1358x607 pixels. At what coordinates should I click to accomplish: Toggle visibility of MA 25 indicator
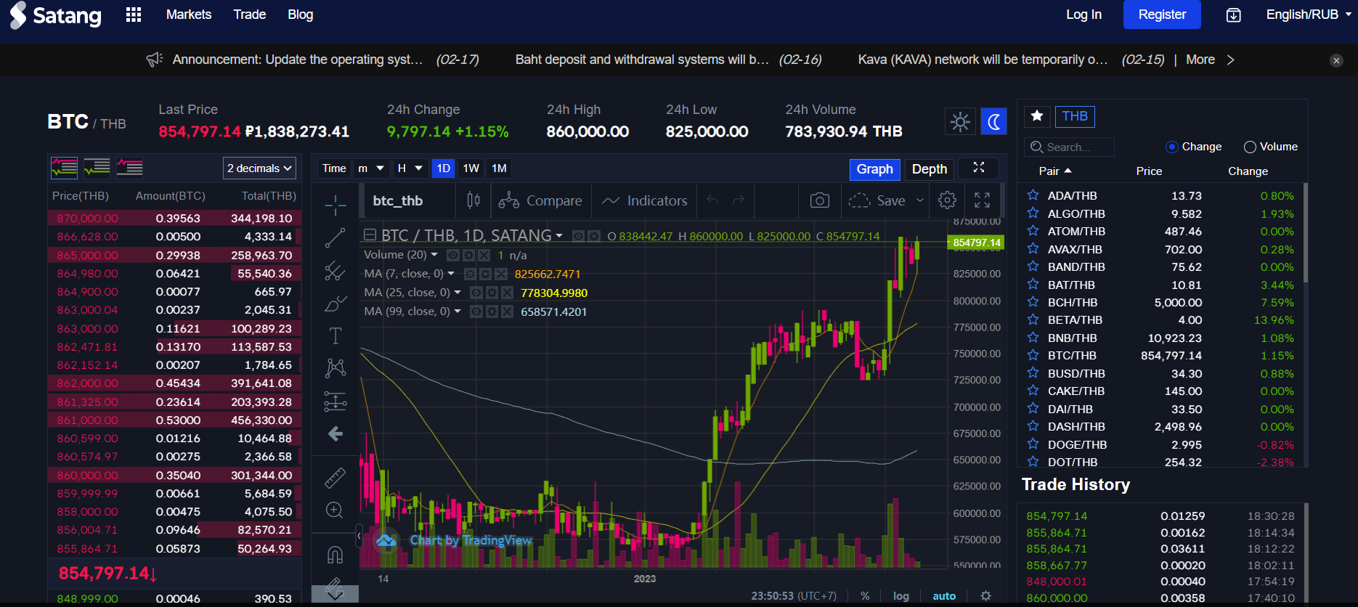click(476, 293)
